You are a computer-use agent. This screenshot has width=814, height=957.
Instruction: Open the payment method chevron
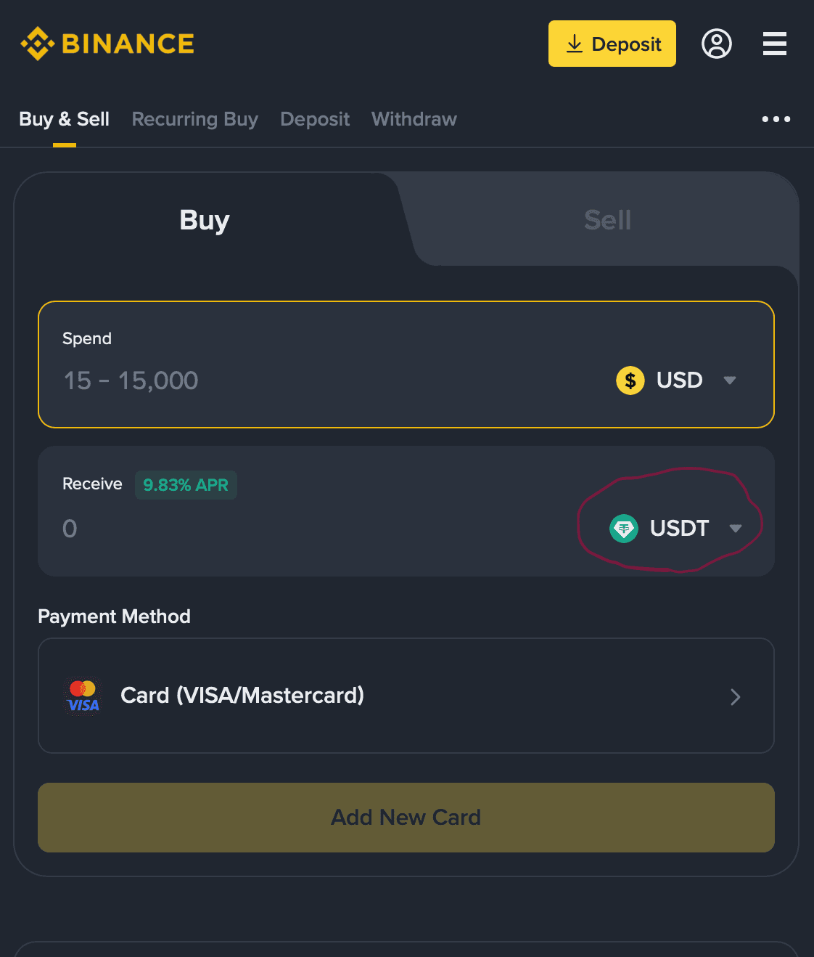coord(735,697)
